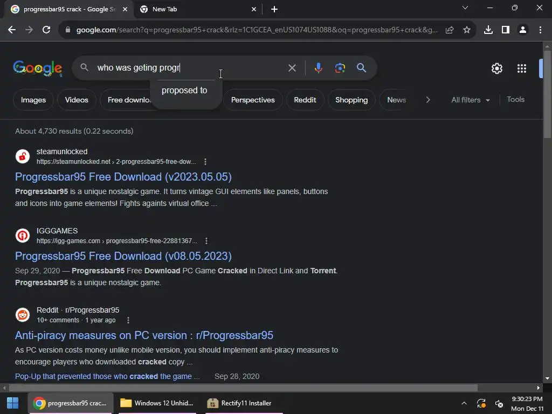This screenshot has height=414, width=552.
Task: Switch to the progressbar95 crack tab
Action: [69, 9]
